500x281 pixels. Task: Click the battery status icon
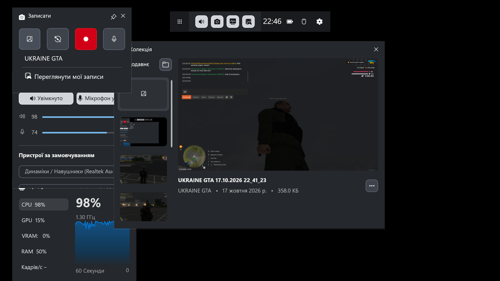tap(290, 22)
